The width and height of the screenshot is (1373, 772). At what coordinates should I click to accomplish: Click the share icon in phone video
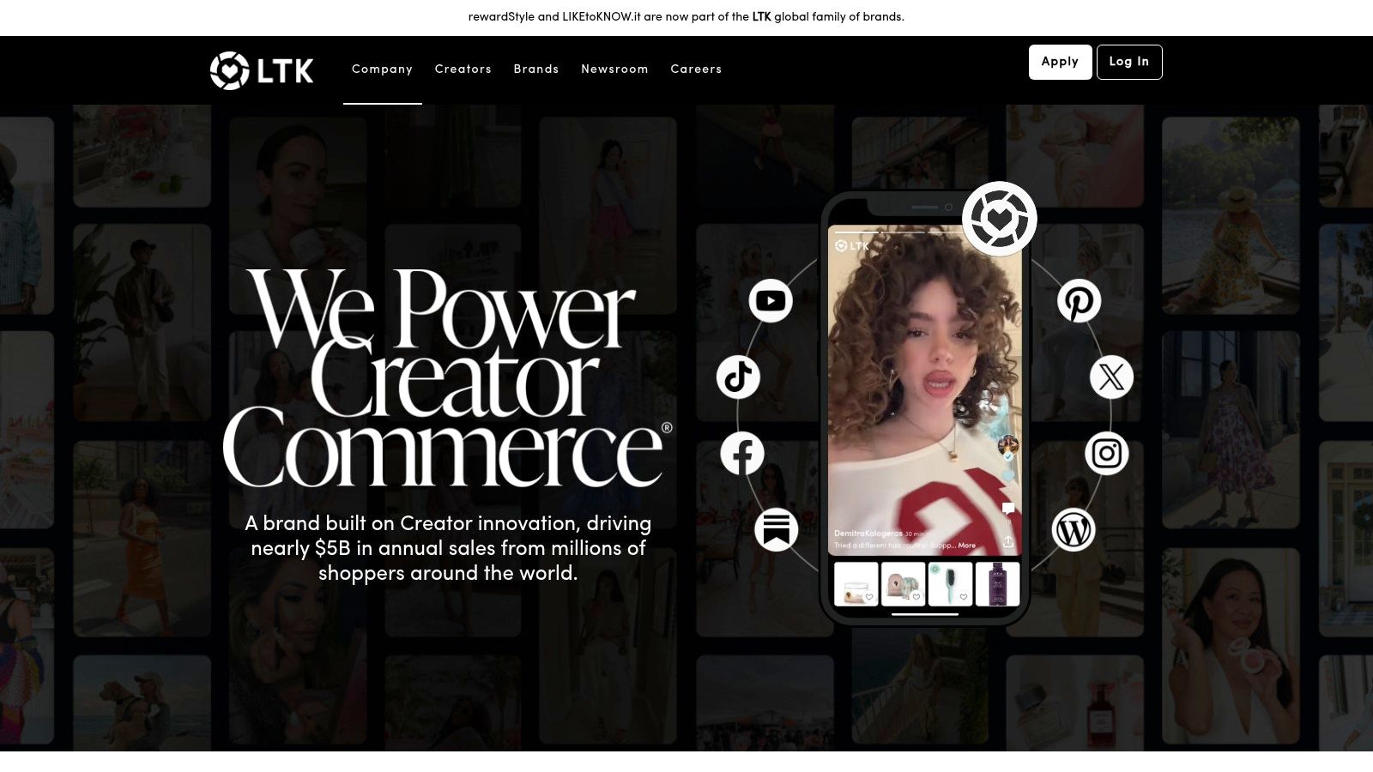click(1008, 541)
